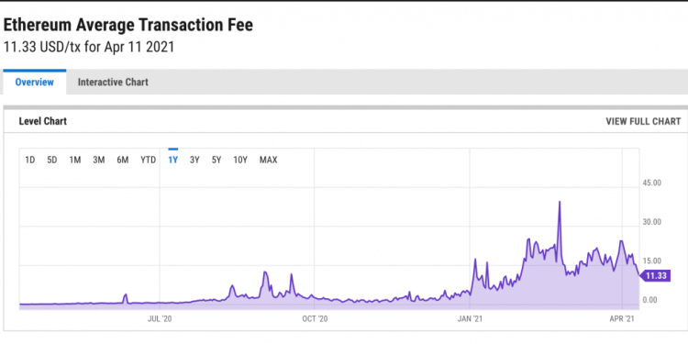This screenshot has width=688, height=344.
Task: Show the MAX chart range
Action: click(x=269, y=161)
